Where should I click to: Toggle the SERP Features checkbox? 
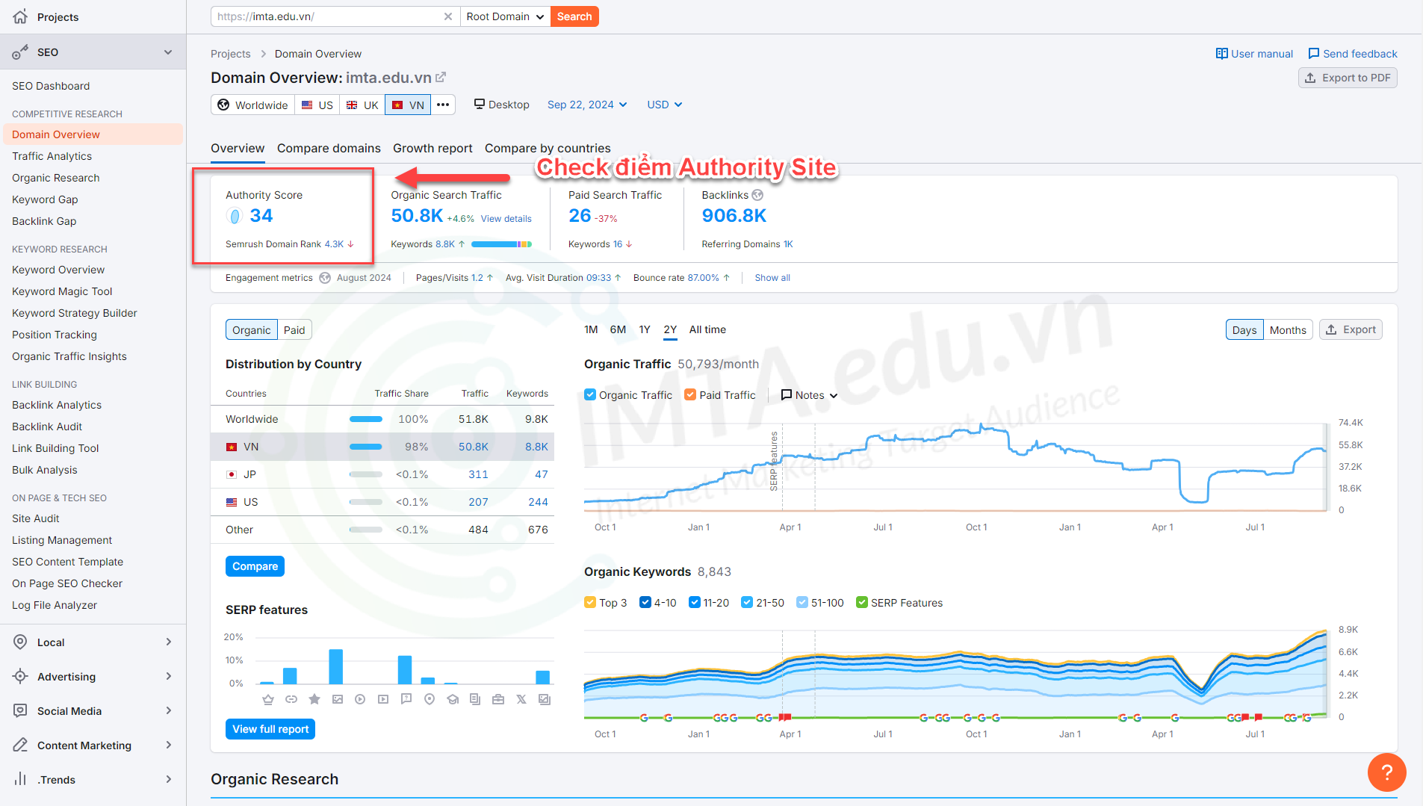862,603
